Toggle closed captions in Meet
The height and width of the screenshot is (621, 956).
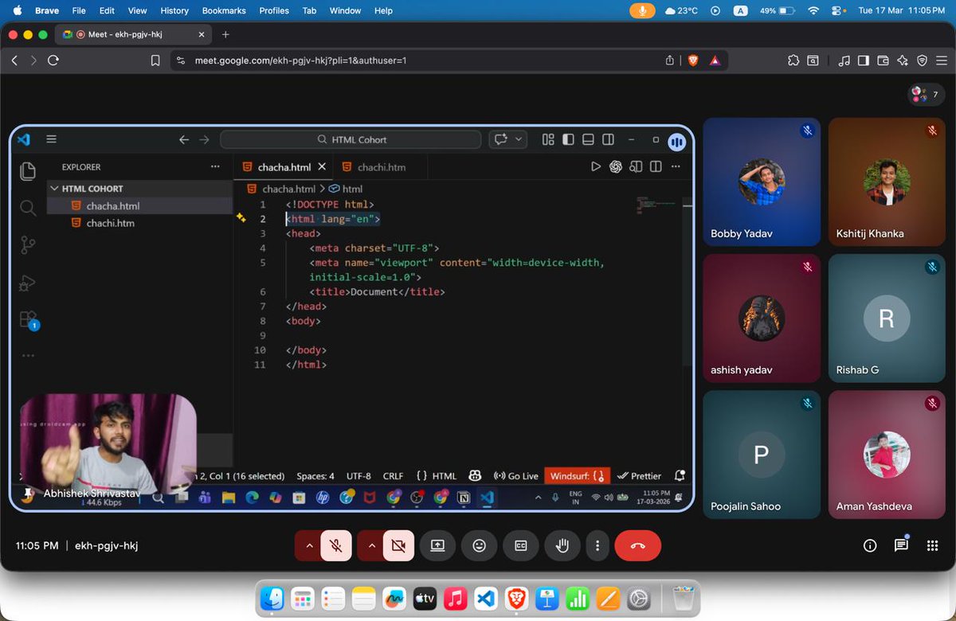click(x=520, y=545)
